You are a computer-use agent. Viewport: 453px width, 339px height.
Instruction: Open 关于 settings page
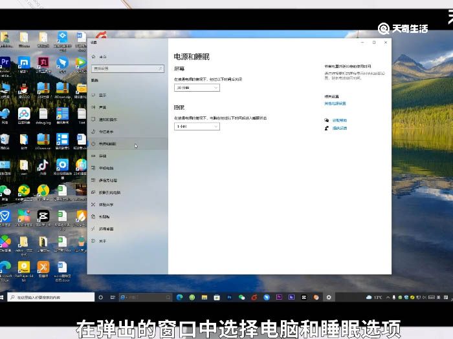[102, 241]
